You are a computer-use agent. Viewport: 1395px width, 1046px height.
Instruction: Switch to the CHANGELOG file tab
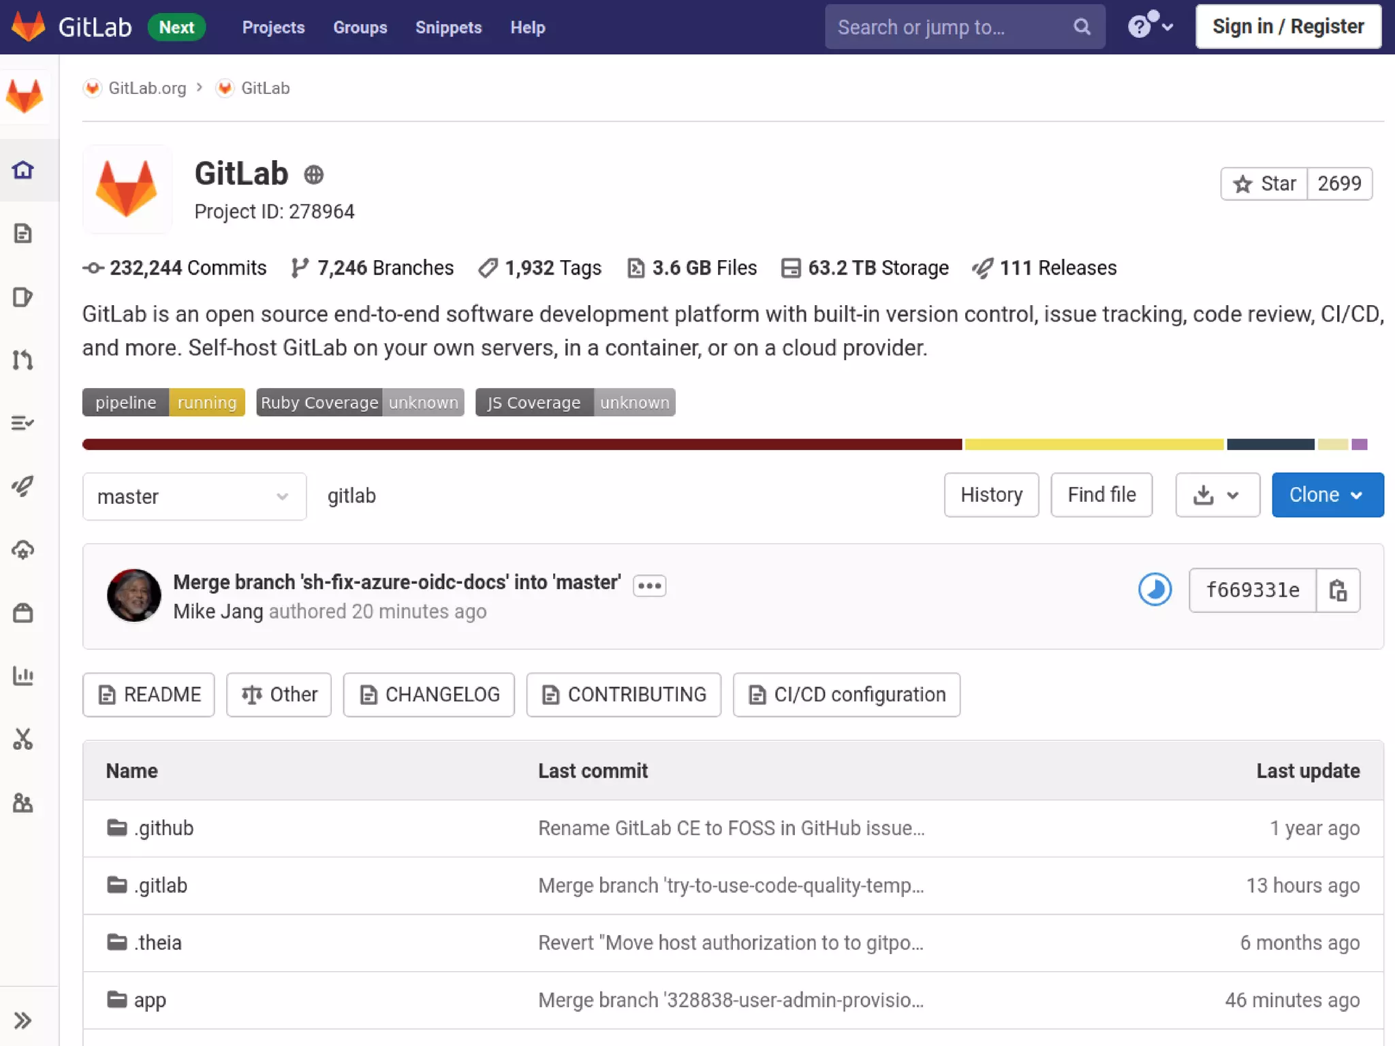429,695
